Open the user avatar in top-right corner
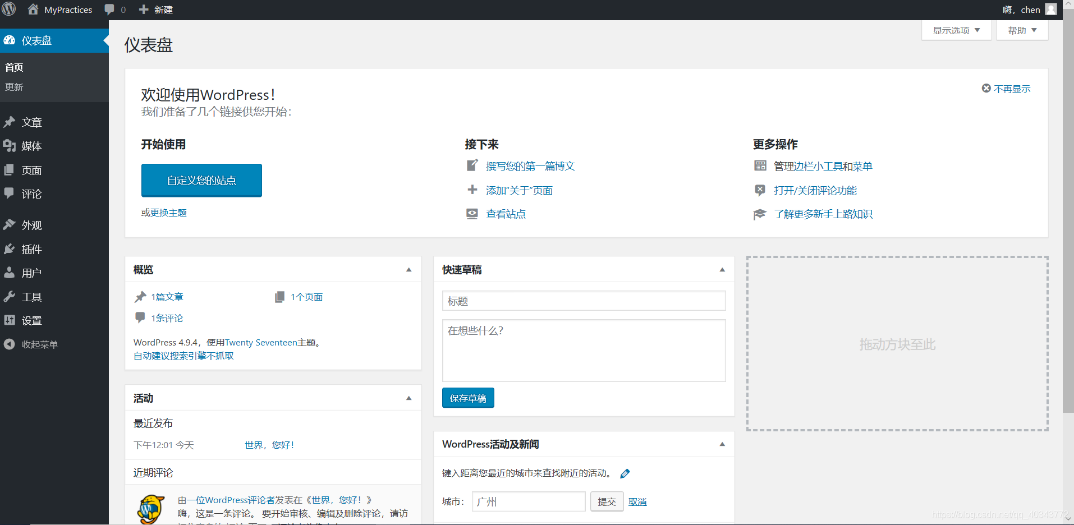Screen dimensions: 1074x525 click(1051, 10)
